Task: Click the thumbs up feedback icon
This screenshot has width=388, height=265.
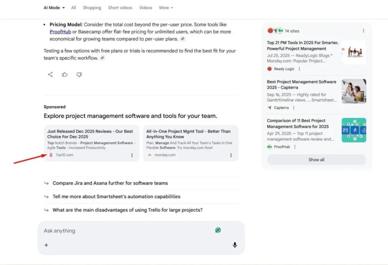Action: (x=65, y=75)
